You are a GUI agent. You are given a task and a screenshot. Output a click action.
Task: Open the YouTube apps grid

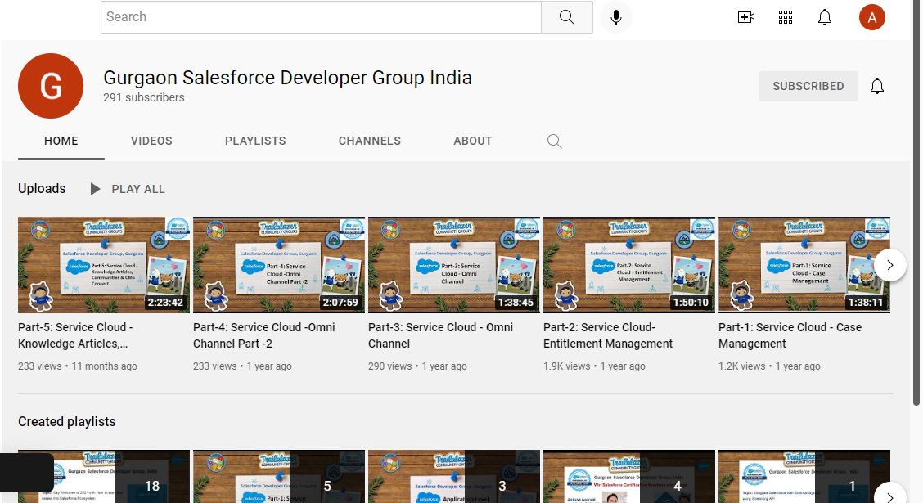tap(786, 17)
